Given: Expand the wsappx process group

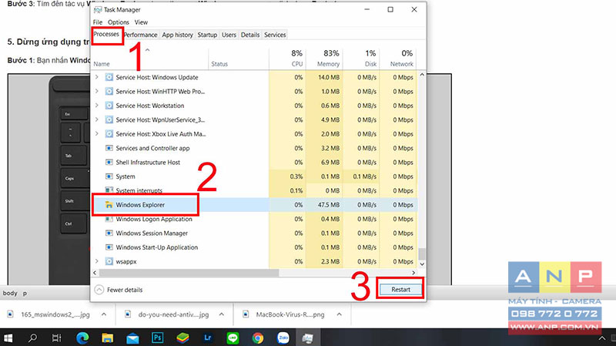Looking at the screenshot, I should [x=97, y=261].
